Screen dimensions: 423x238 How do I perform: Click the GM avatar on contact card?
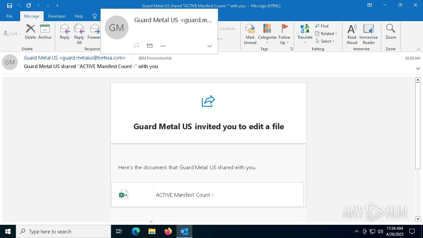[116, 27]
